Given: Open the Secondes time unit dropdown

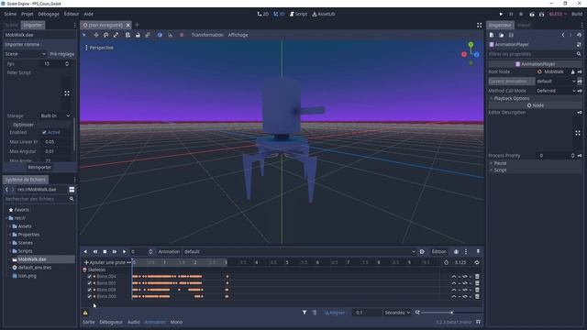Looking at the screenshot, I should 397,313.
